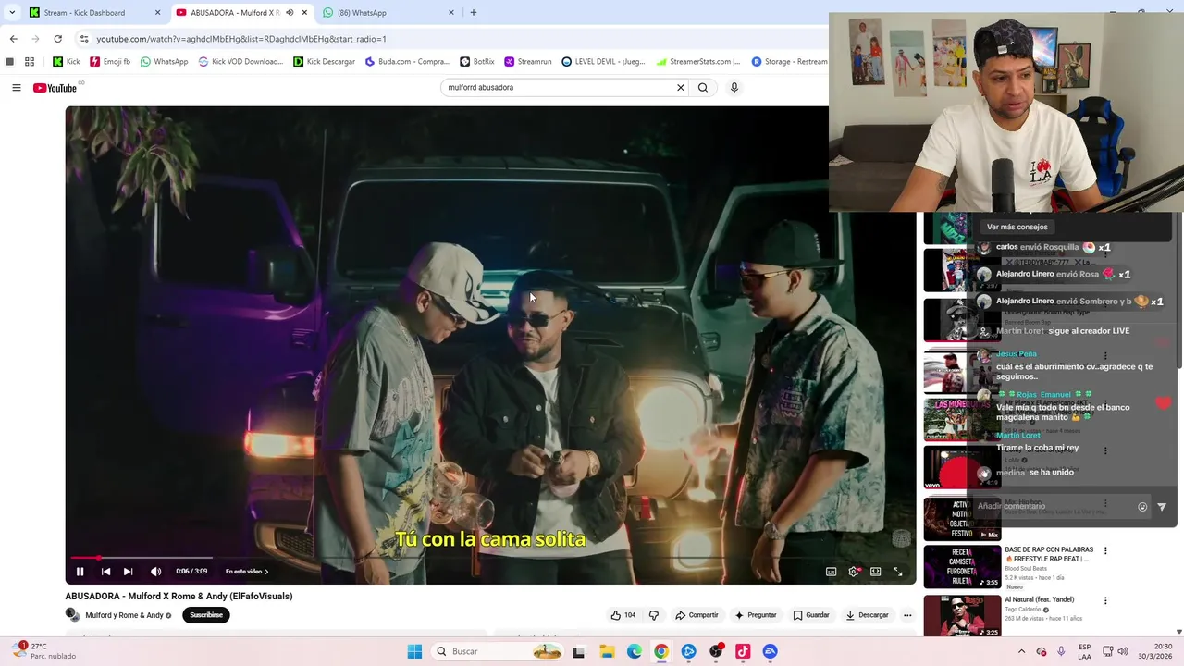Open the more actions menu beside Descargar
The height and width of the screenshot is (666, 1184).
click(907, 615)
